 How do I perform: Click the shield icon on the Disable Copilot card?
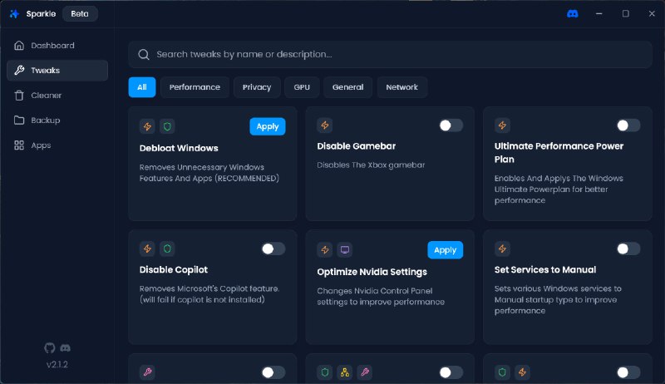(x=167, y=249)
